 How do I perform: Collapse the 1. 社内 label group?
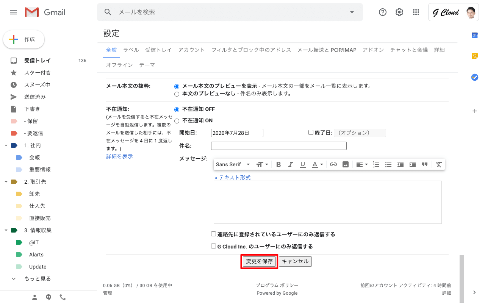[6, 145]
